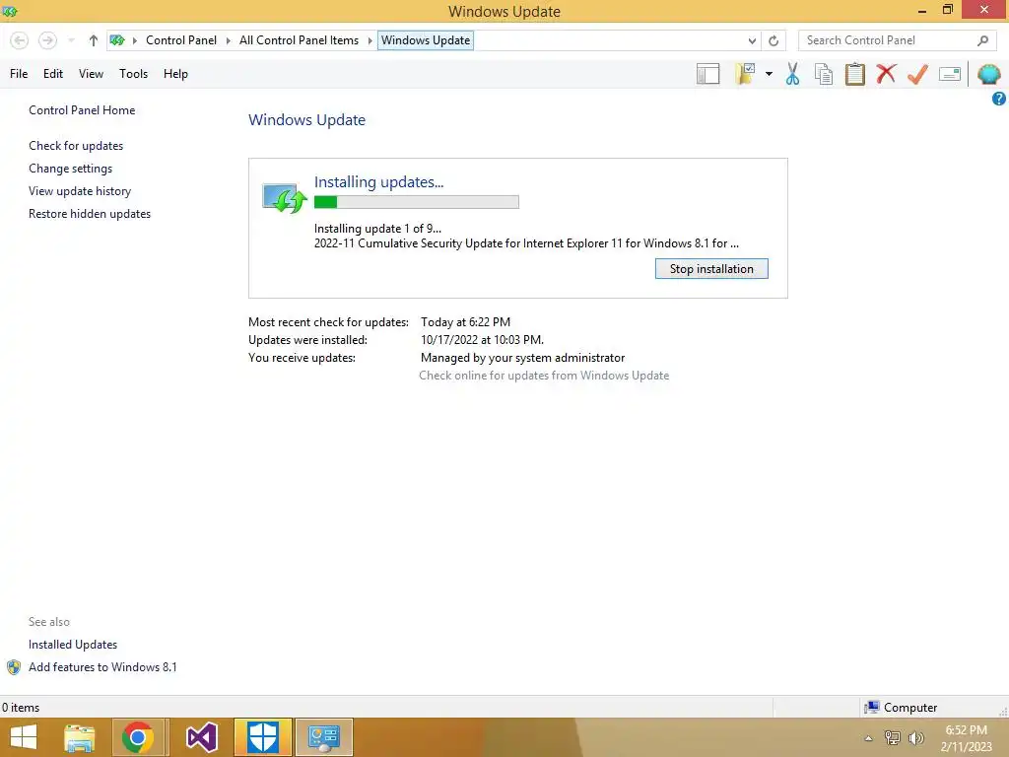Click the shield icon beside Add features
Screen dimensions: 1009x757
click(14, 667)
